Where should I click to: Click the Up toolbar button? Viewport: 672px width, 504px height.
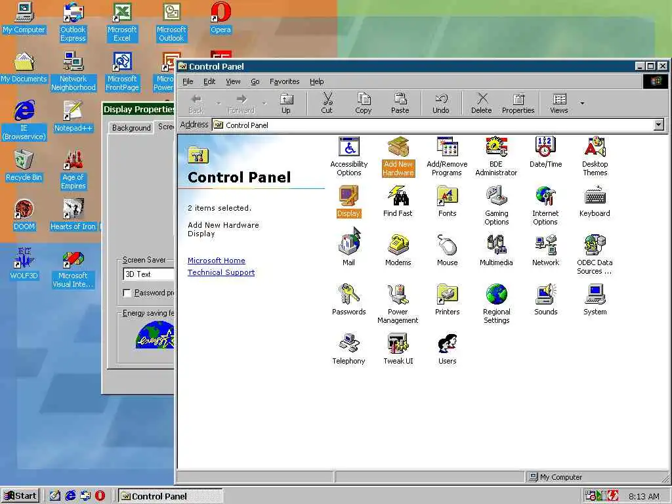click(286, 104)
